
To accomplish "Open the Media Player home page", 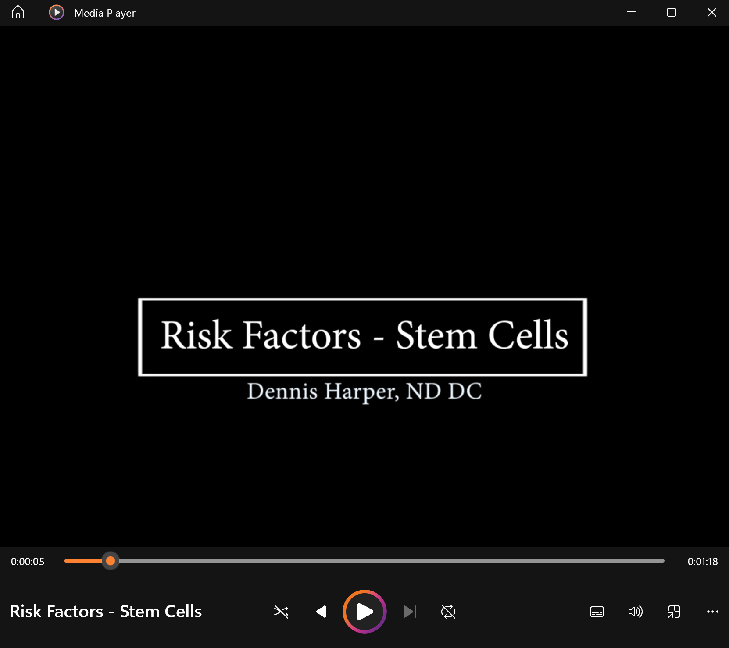I will pyautogui.click(x=18, y=12).
